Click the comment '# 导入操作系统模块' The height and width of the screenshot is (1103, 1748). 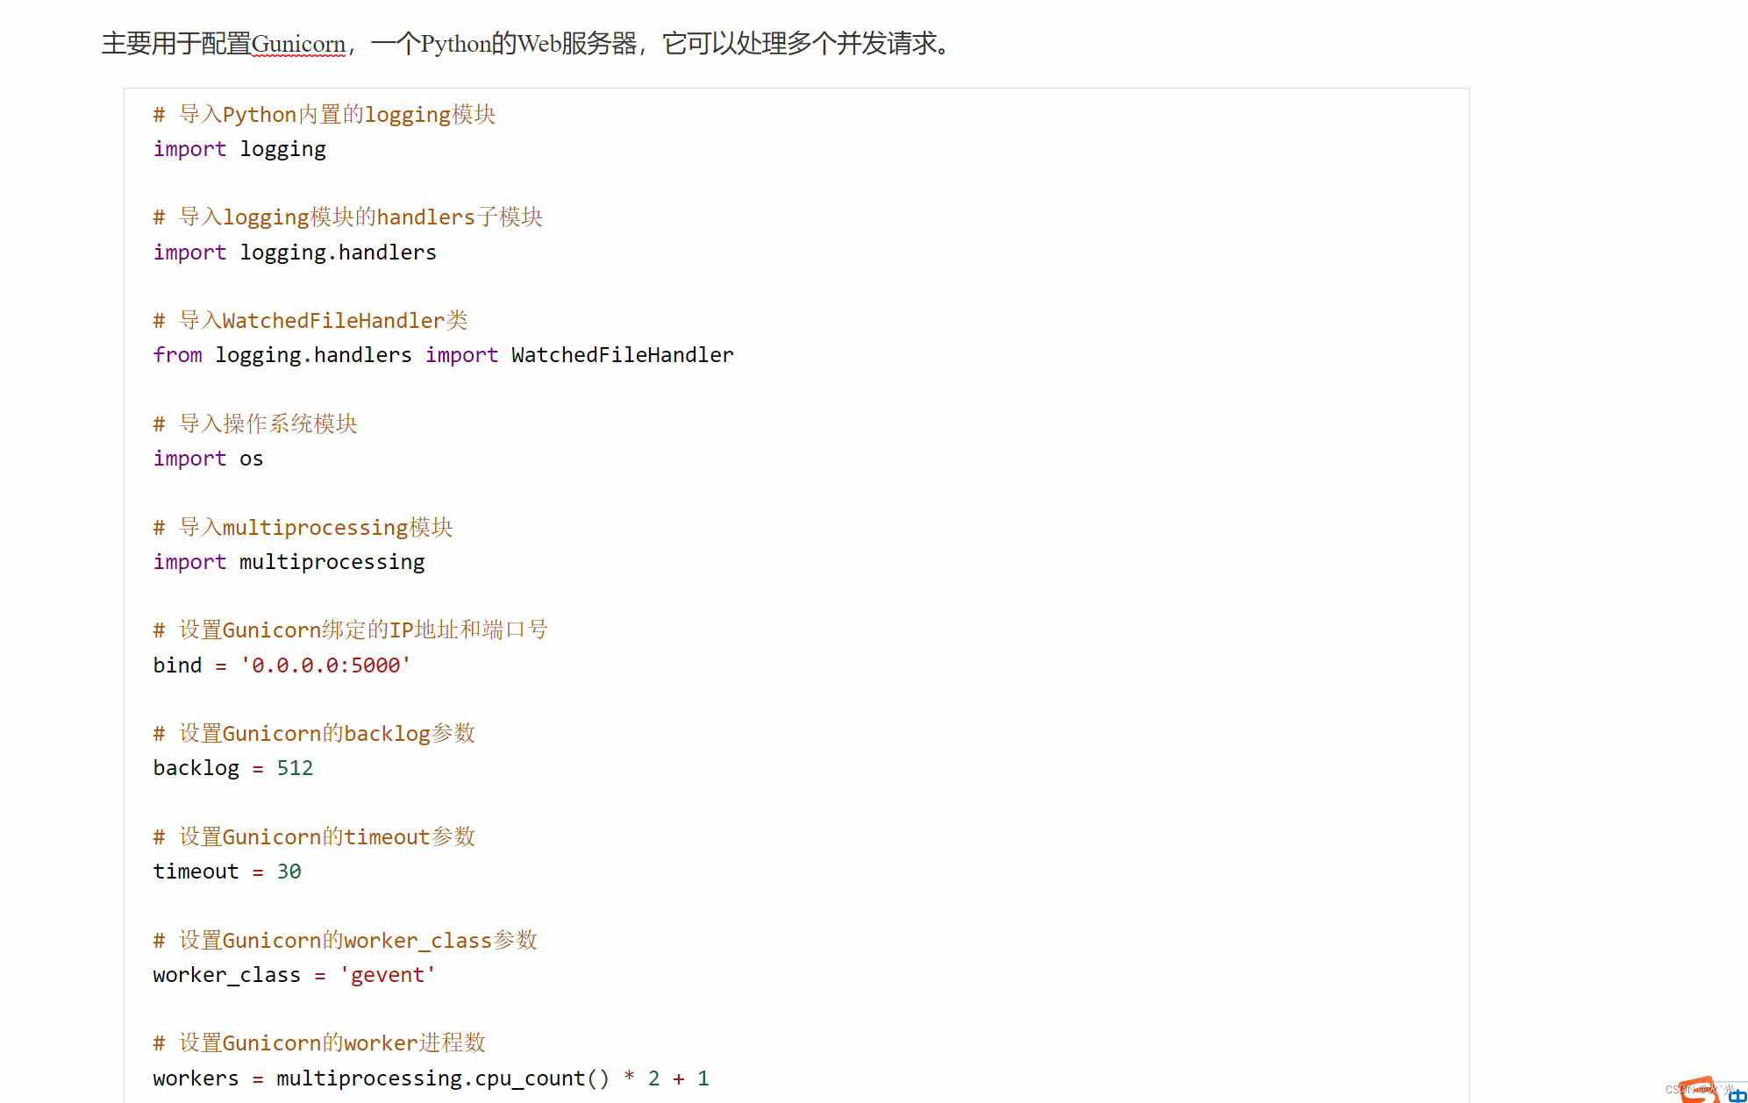click(255, 424)
